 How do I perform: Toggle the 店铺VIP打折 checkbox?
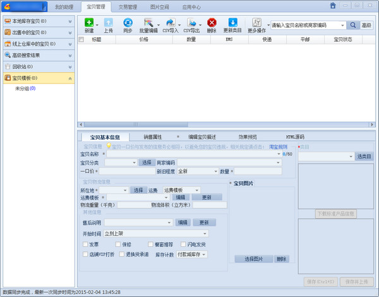click(85, 254)
